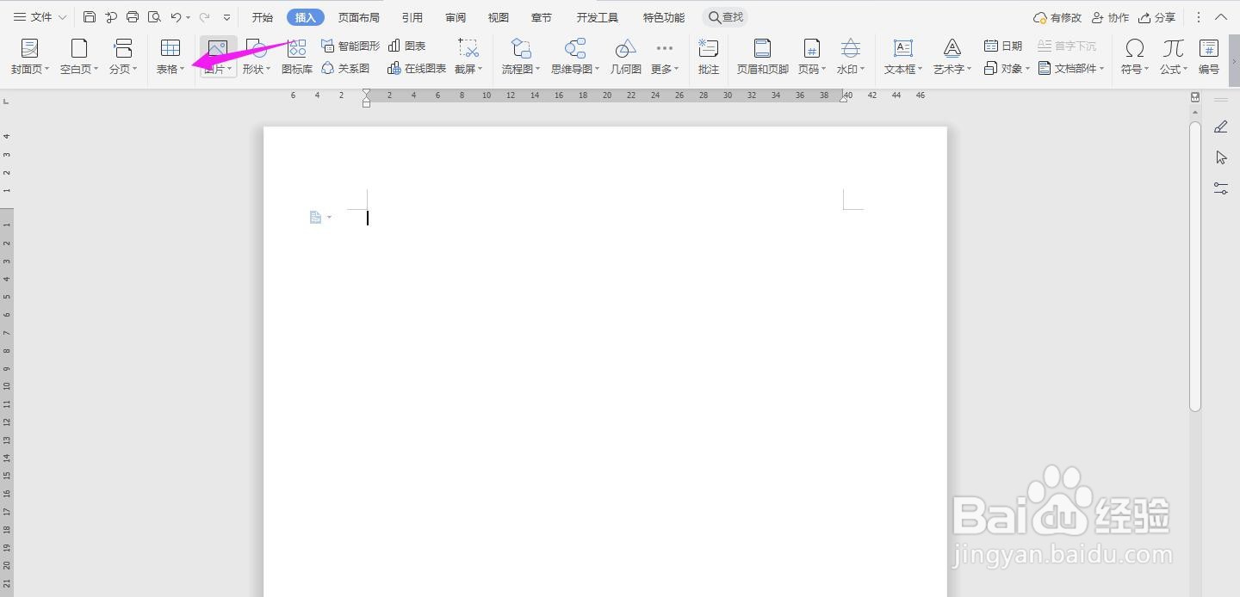Viewport: 1240px width, 597px height.
Task: Open paragraph layout icon beside the cursor
Action: coord(319,218)
